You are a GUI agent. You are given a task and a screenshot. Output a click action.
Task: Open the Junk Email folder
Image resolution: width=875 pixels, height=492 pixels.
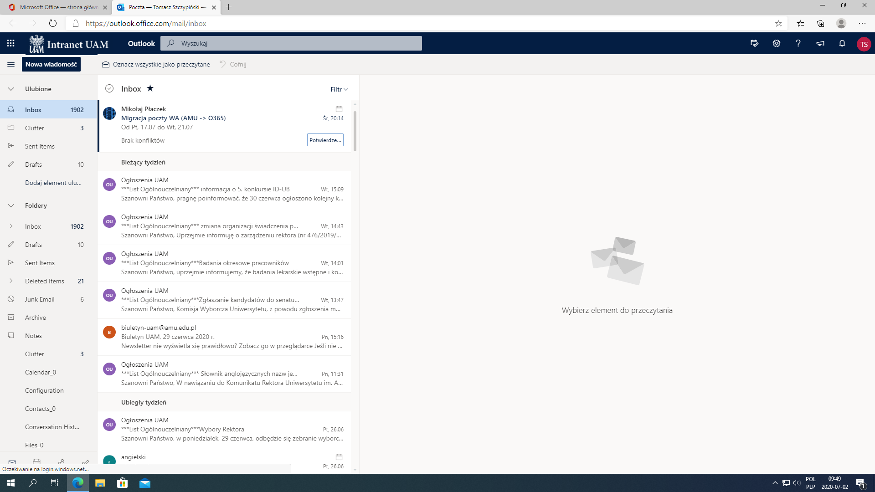(x=40, y=299)
